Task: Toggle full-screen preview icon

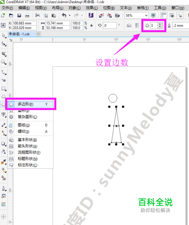Action: click(153, 15)
